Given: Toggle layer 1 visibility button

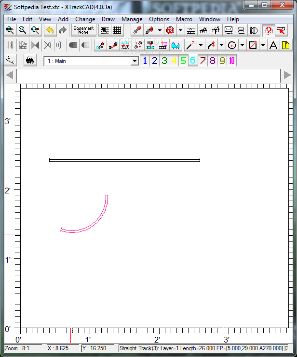Looking at the screenshot, I should tap(145, 61).
